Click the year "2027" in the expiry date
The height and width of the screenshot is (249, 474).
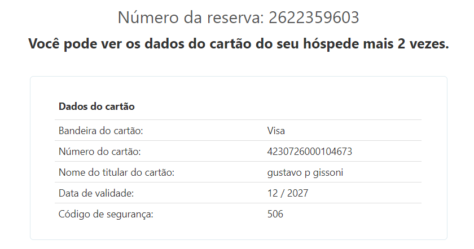(x=297, y=193)
